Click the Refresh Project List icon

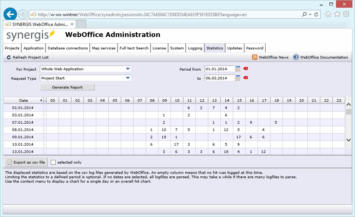(x=8, y=57)
